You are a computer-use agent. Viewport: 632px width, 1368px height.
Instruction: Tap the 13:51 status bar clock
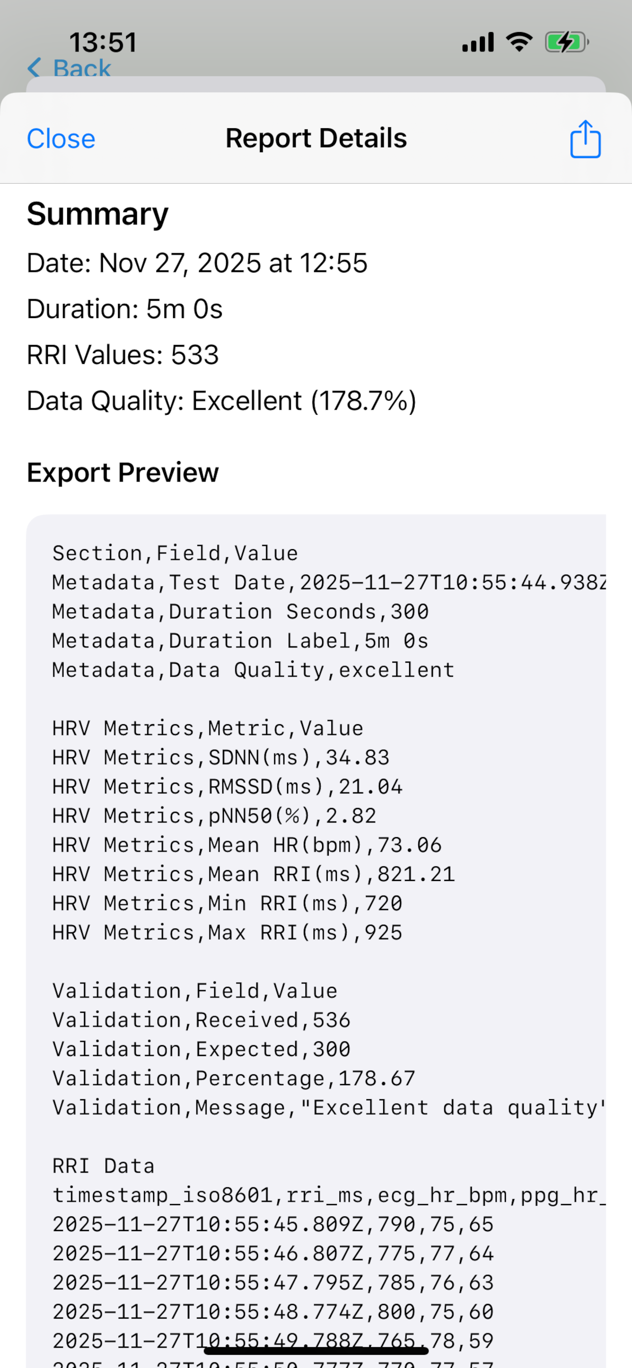tap(103, 42)
